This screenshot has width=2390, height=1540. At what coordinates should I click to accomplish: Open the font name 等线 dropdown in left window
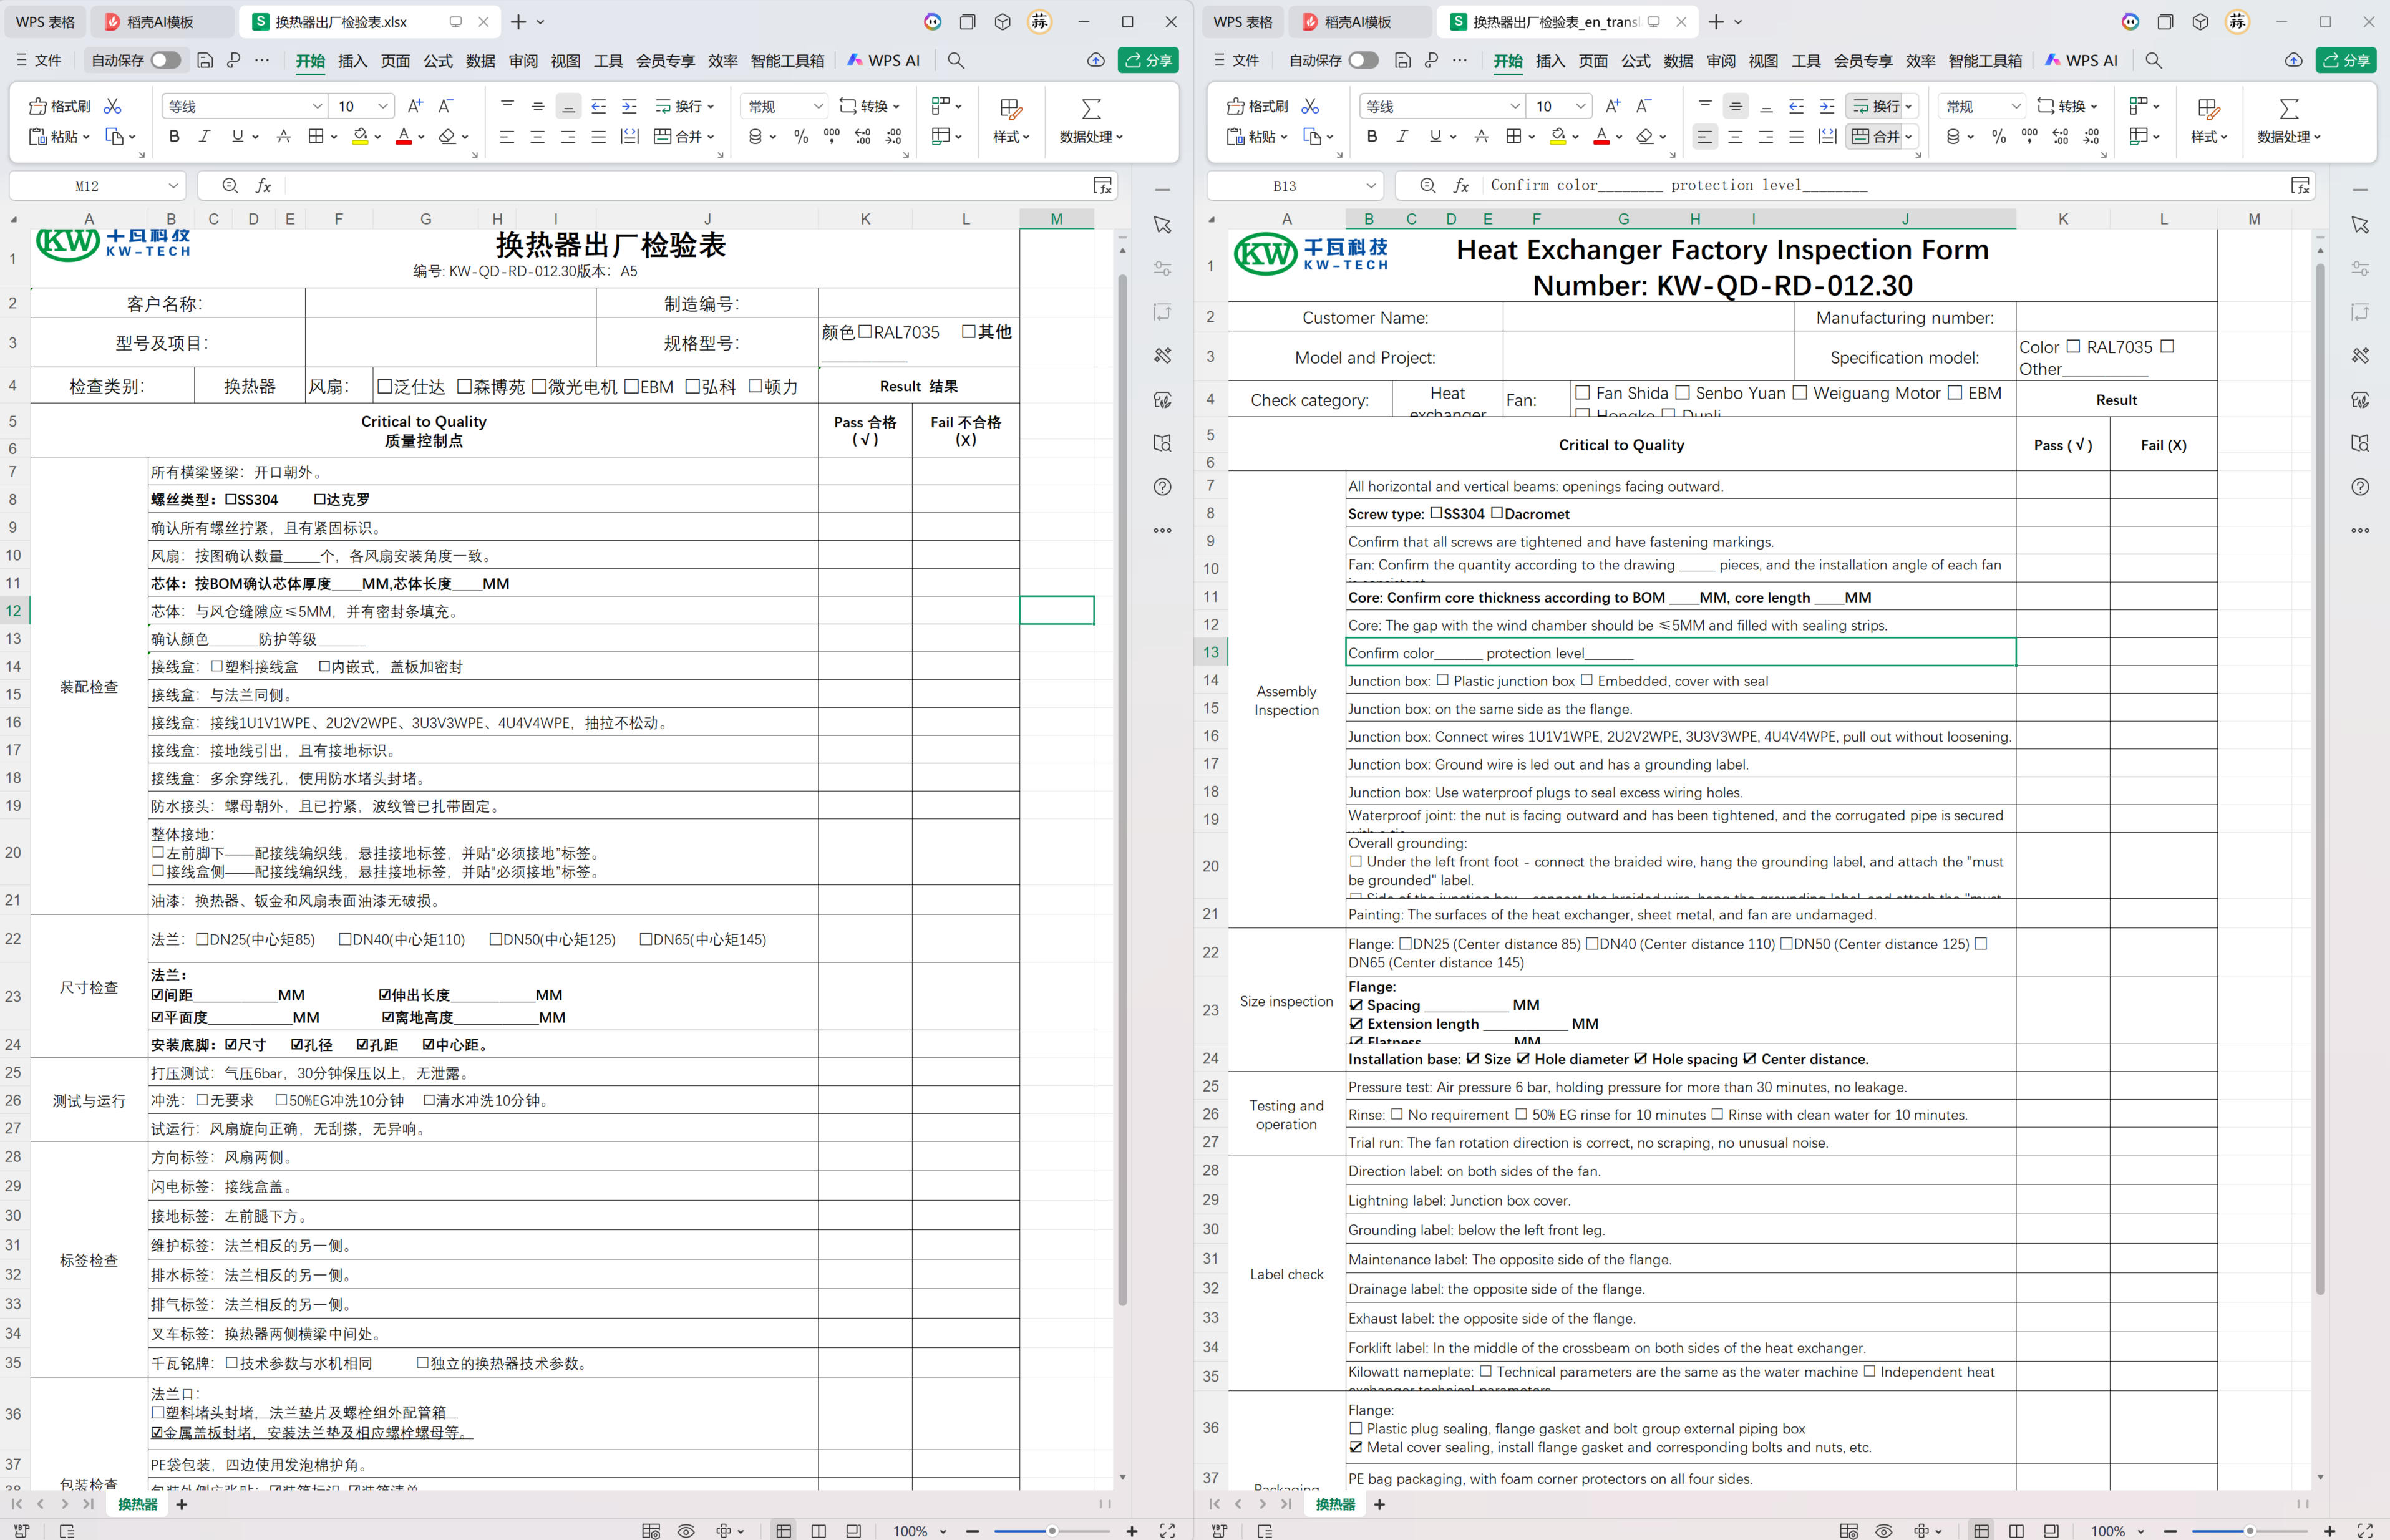pos(317,106)
